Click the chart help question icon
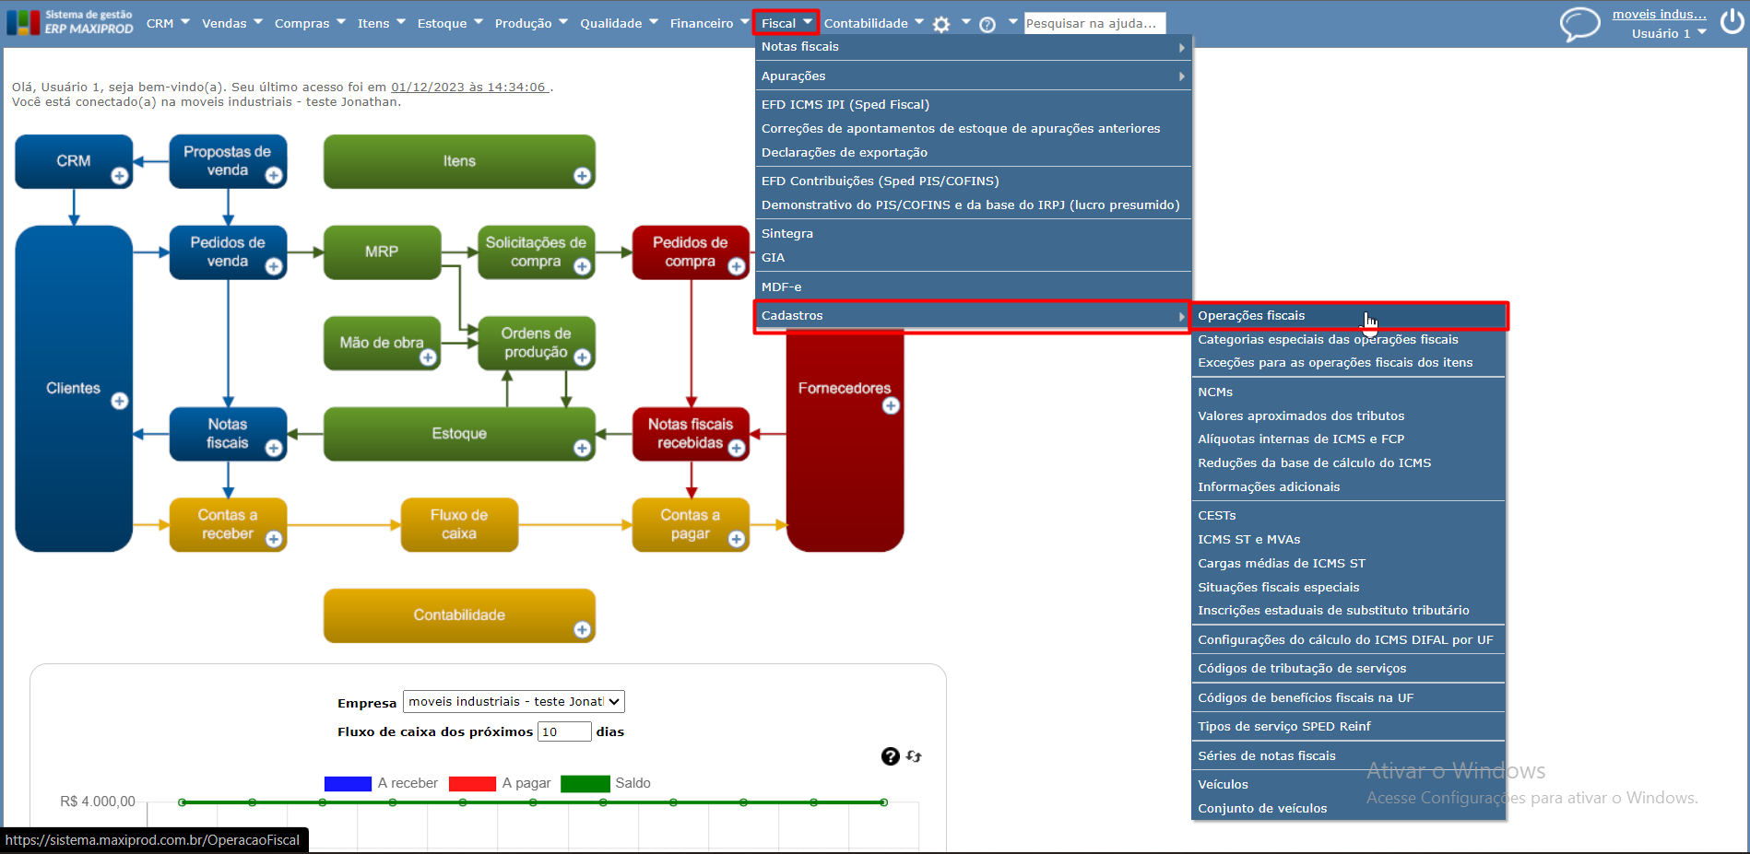 [890, 756]
